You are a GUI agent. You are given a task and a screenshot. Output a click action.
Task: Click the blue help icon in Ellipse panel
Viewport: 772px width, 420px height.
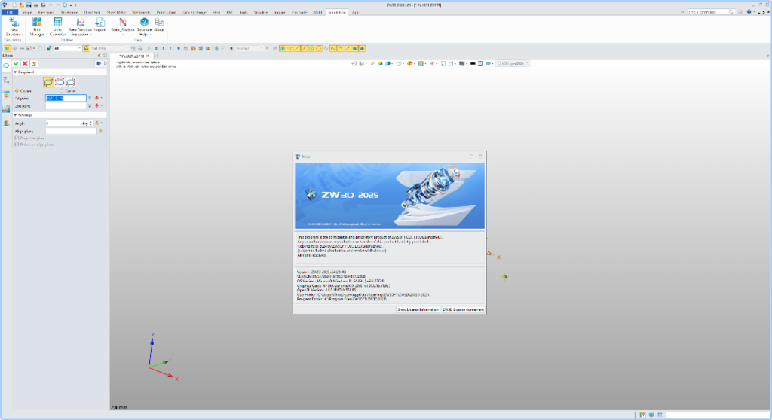pyautogui.click(x=99, y=64)
